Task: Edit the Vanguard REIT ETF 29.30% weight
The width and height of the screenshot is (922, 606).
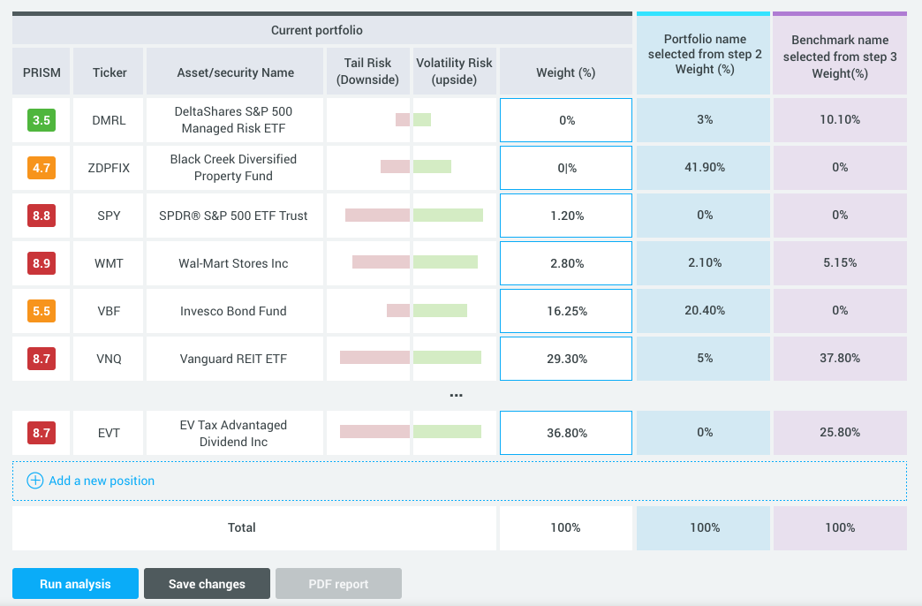Action: 565,358
